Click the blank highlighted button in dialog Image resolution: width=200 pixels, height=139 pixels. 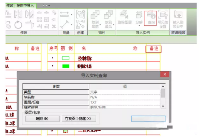click(148, 119)
